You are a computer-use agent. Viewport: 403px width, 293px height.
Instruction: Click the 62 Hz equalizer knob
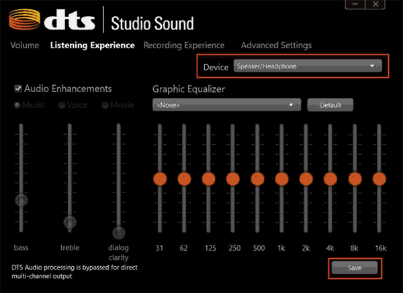click(x=184, y=179)
